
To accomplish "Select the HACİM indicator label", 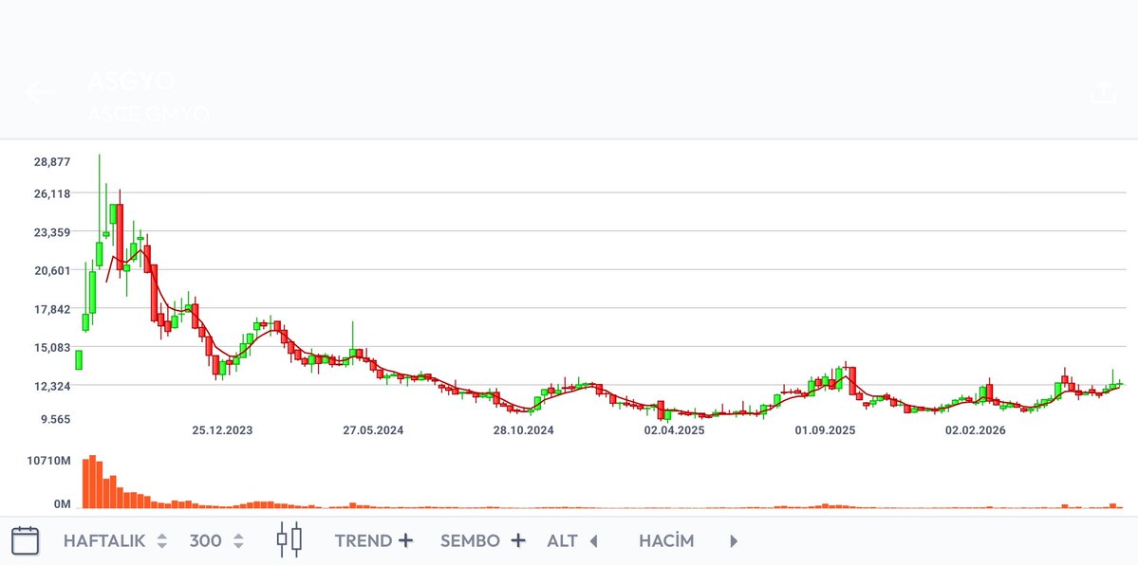I will pyautogui.click(x=666, y=540).
